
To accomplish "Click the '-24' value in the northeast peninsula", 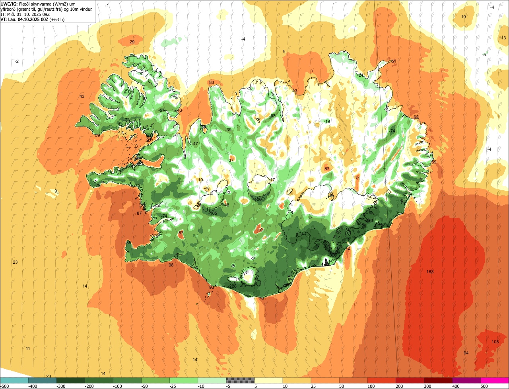I will coord(360,75).
